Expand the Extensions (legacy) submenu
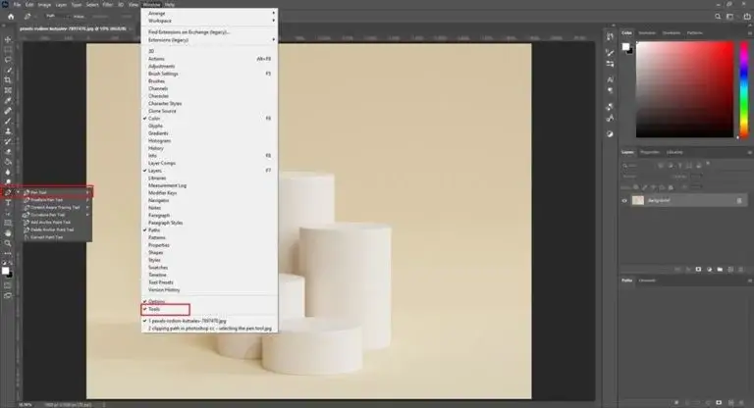Viewport: 754px width, 408px height. pos(209,40)
